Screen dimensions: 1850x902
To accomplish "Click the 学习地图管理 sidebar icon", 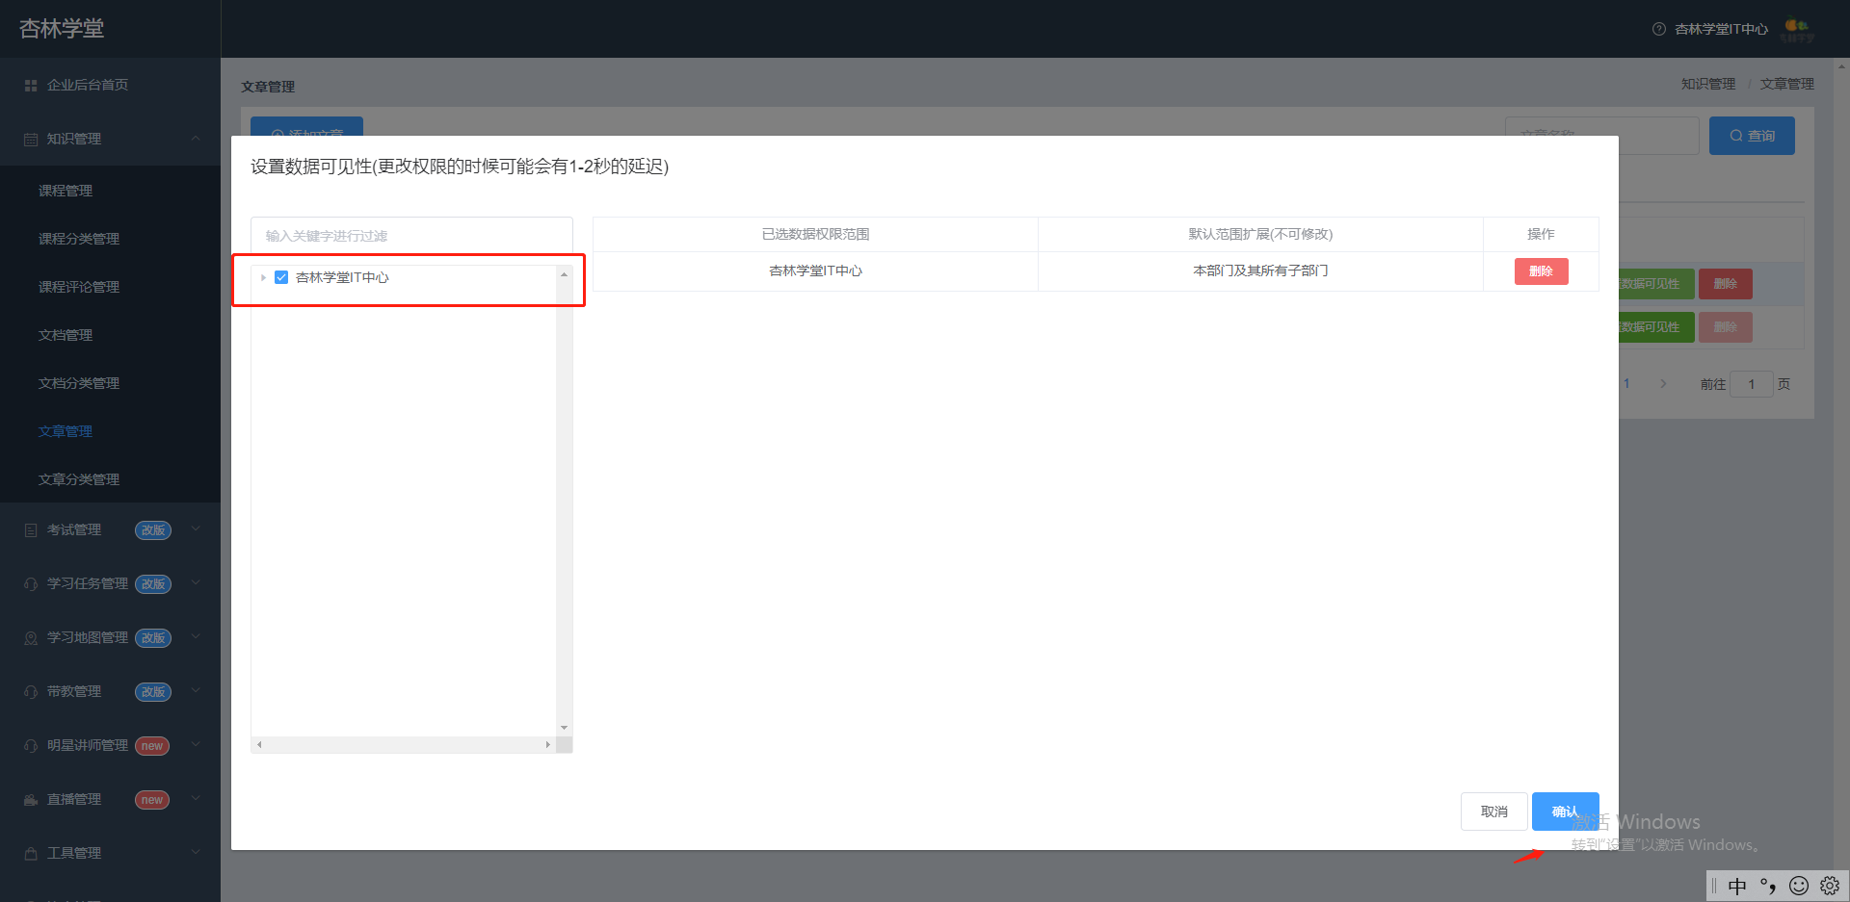I will click(31, 638).
